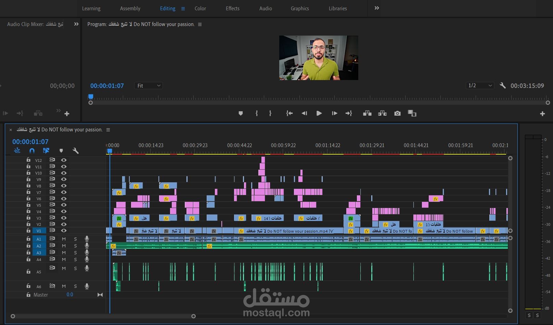The height and width of the screenshot is (325, 553).
Task: Mute audio track A5
Action: tap(64, 268)
